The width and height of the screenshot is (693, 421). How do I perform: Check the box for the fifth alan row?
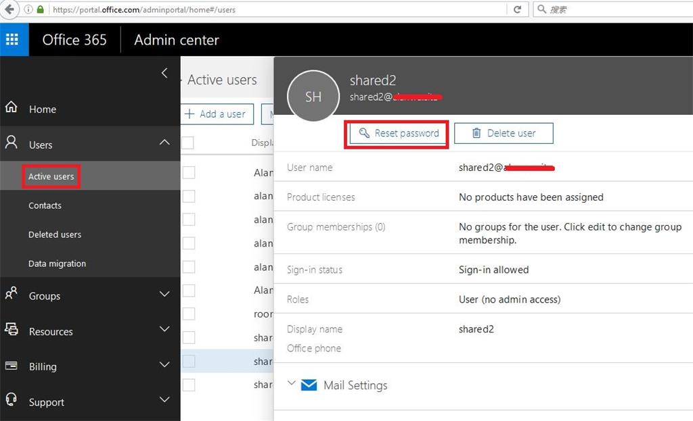(189, 266)
